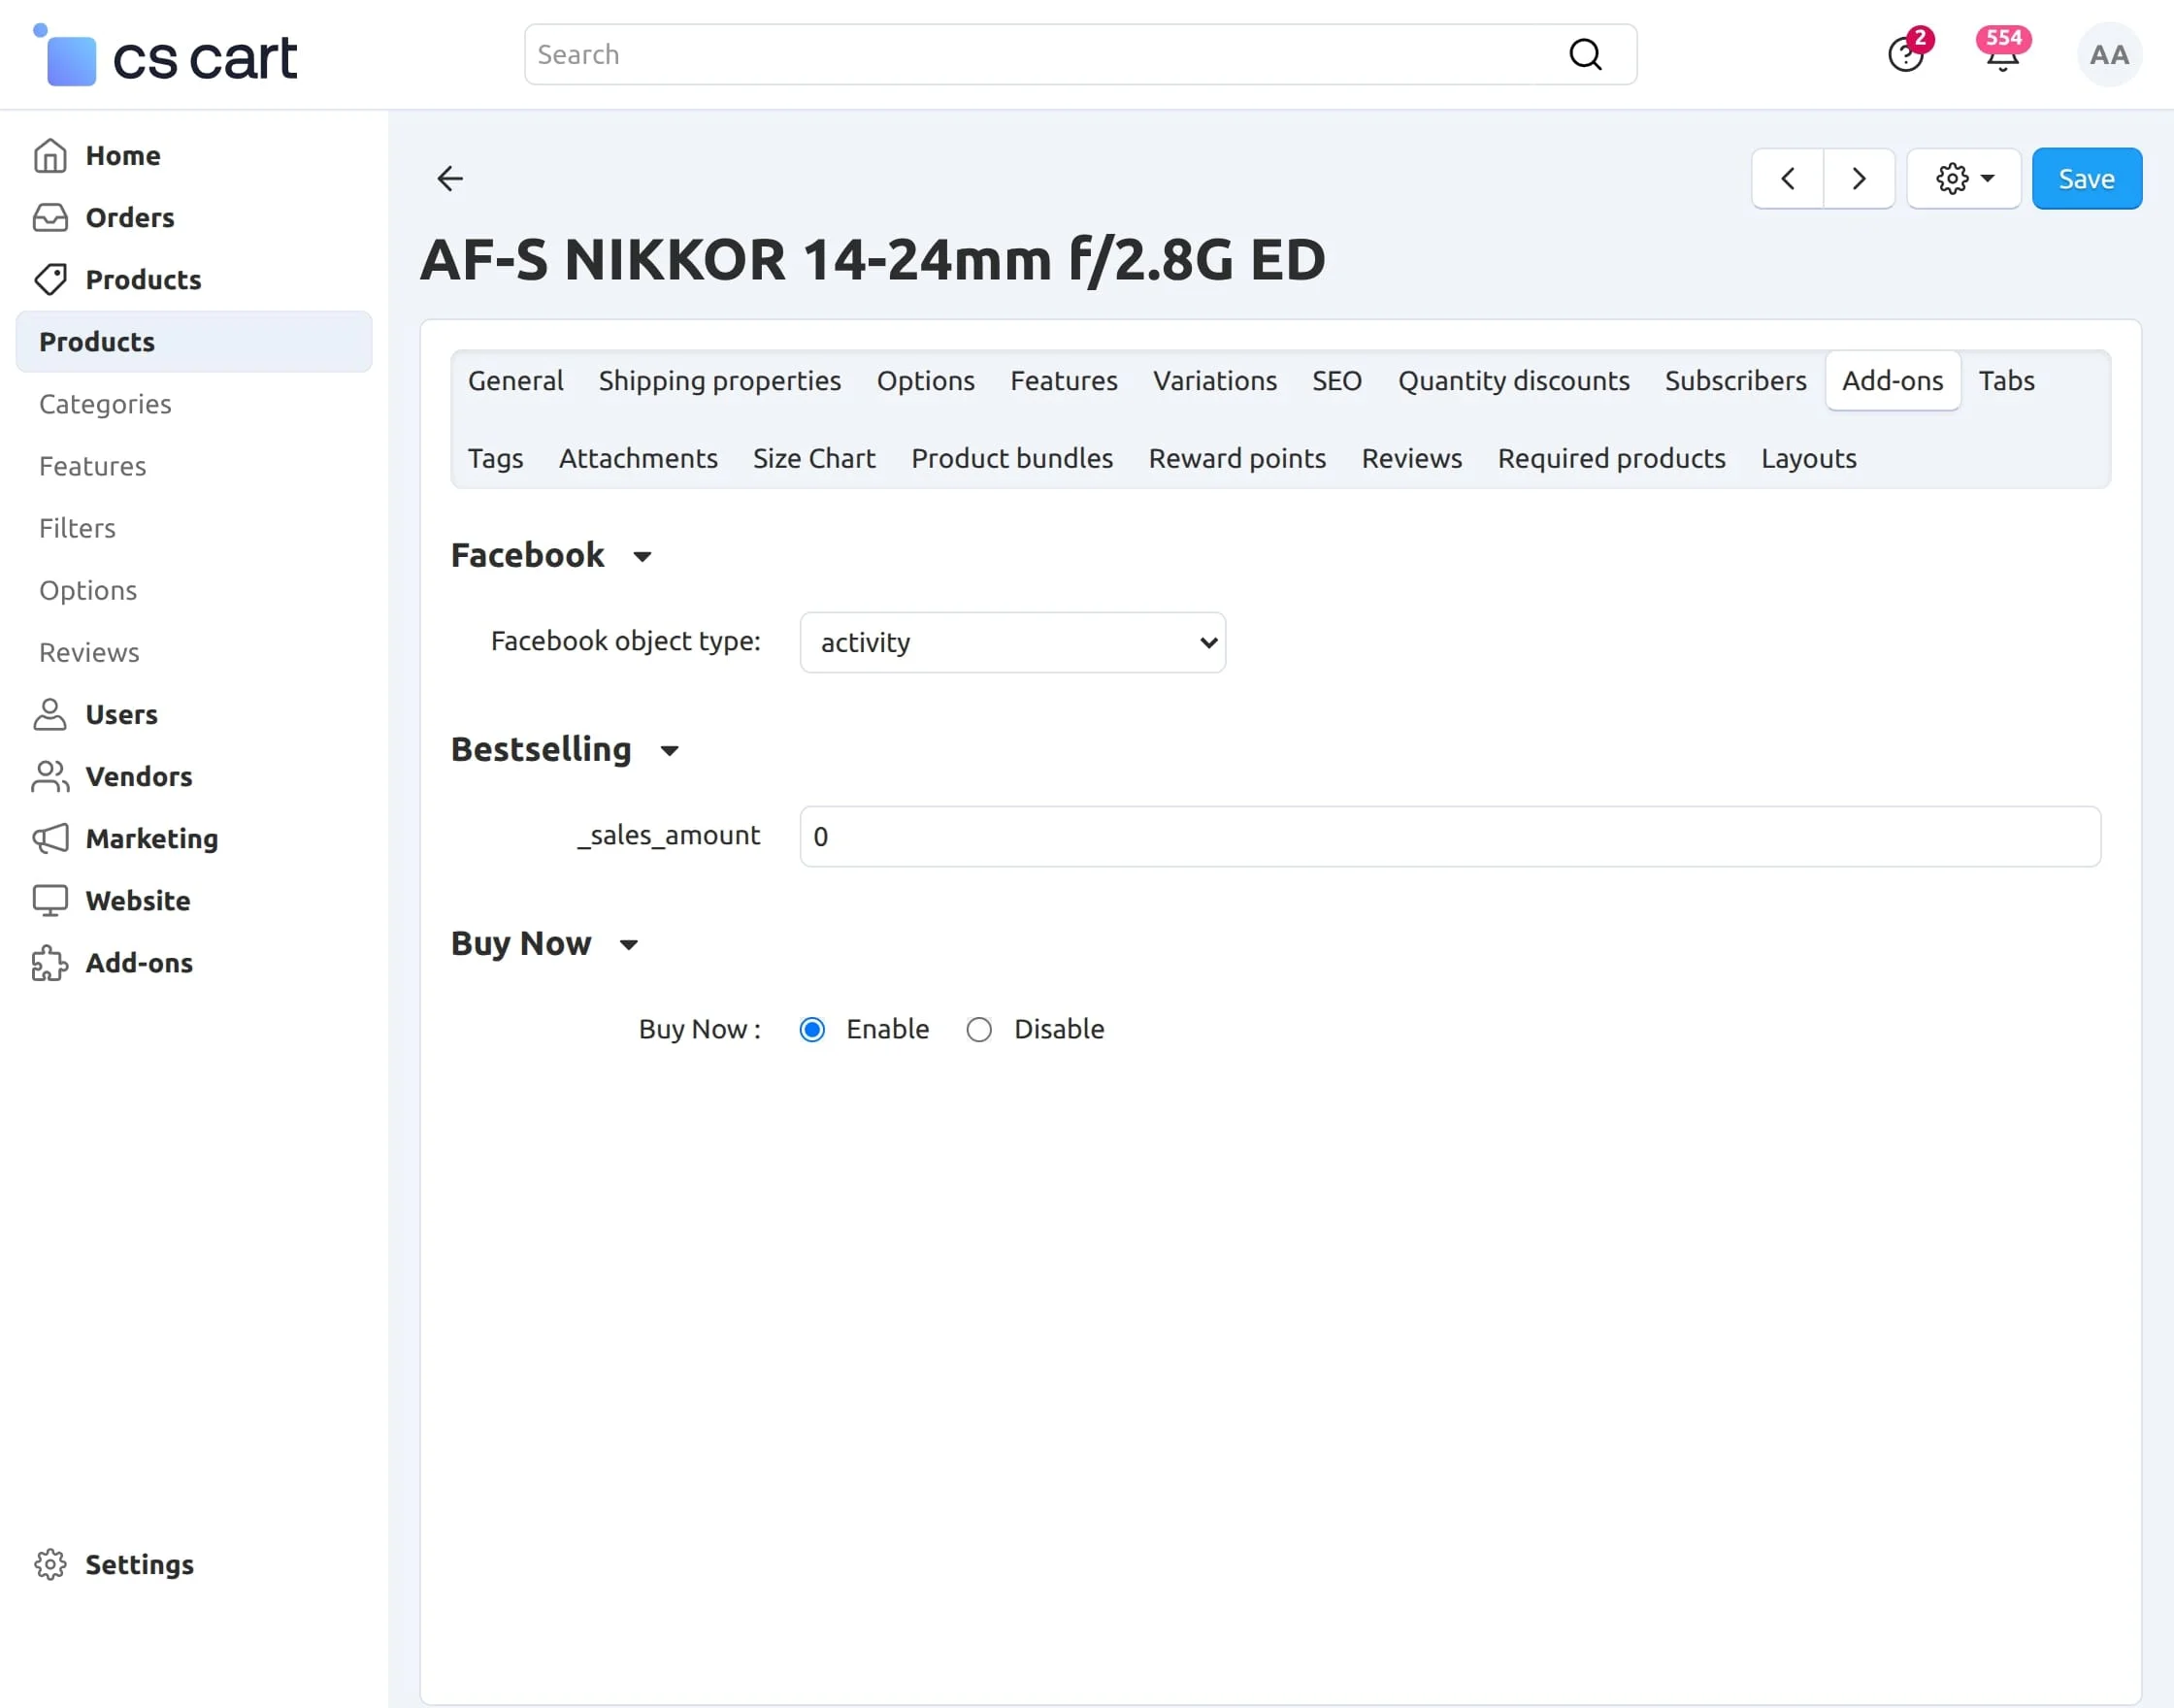Go to previous product arrow
The width and height of the screenshot is (2174, 1708).
[1787, 179]
